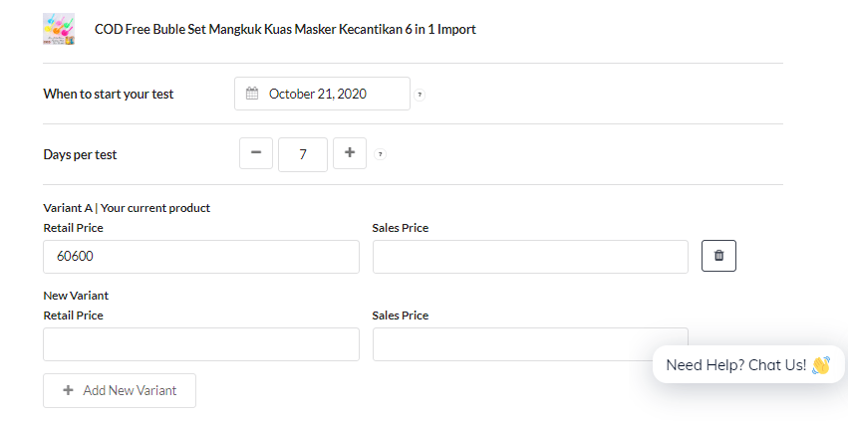
Task: Click help icon next to start date
Action: 420,96
